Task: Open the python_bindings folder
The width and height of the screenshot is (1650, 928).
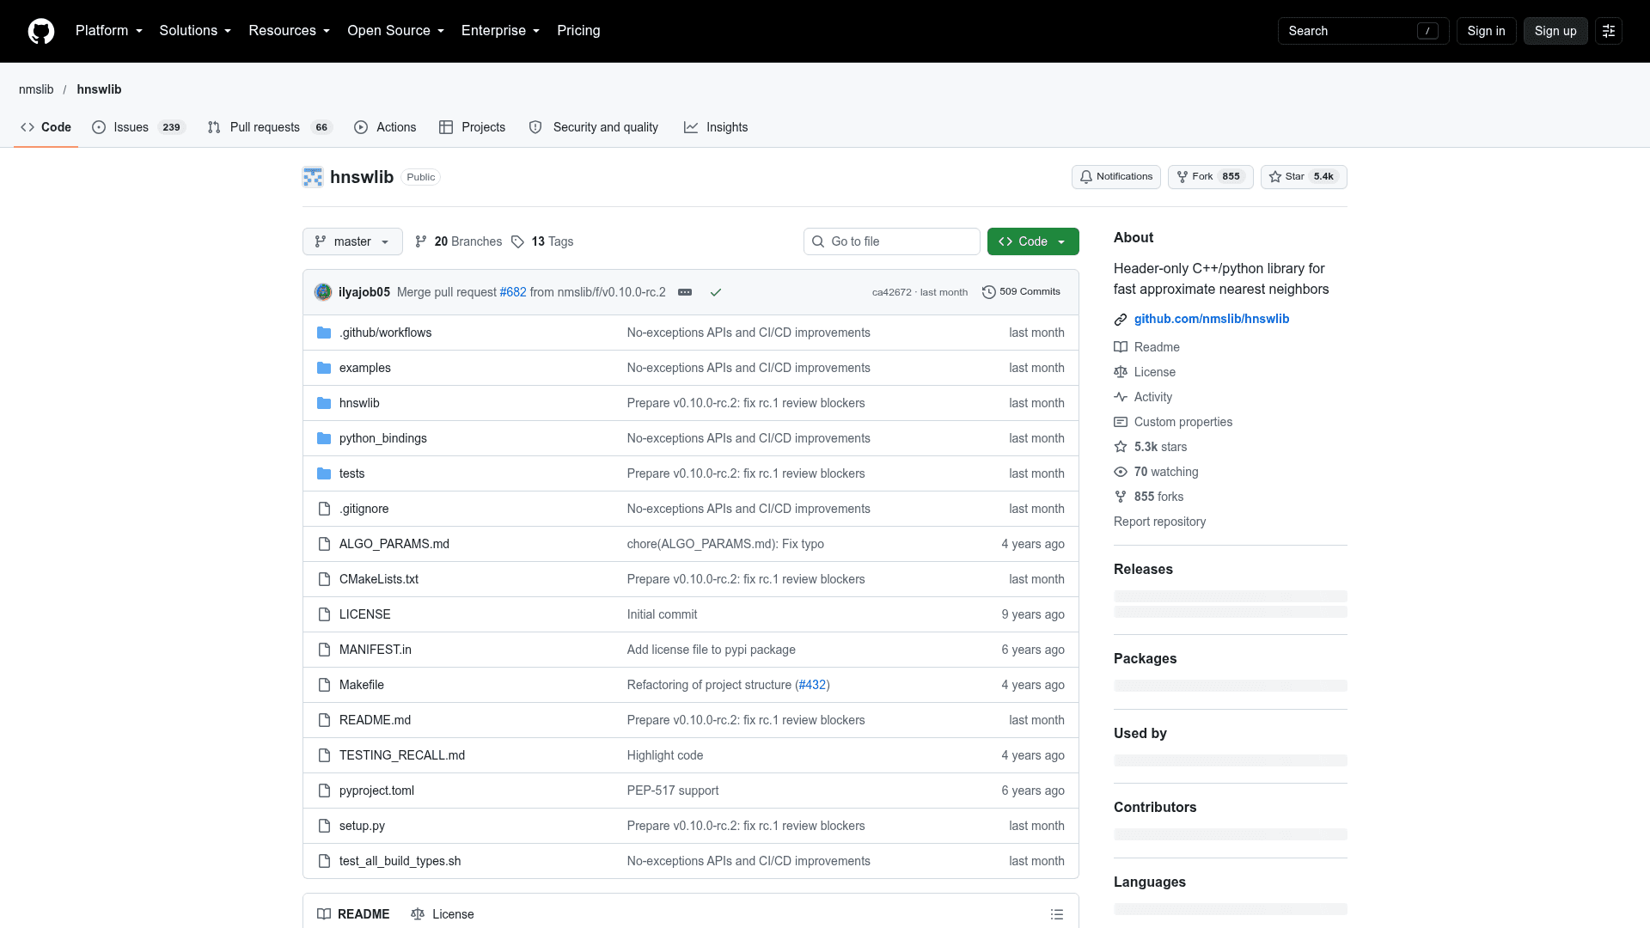Action: pos(382,438)
